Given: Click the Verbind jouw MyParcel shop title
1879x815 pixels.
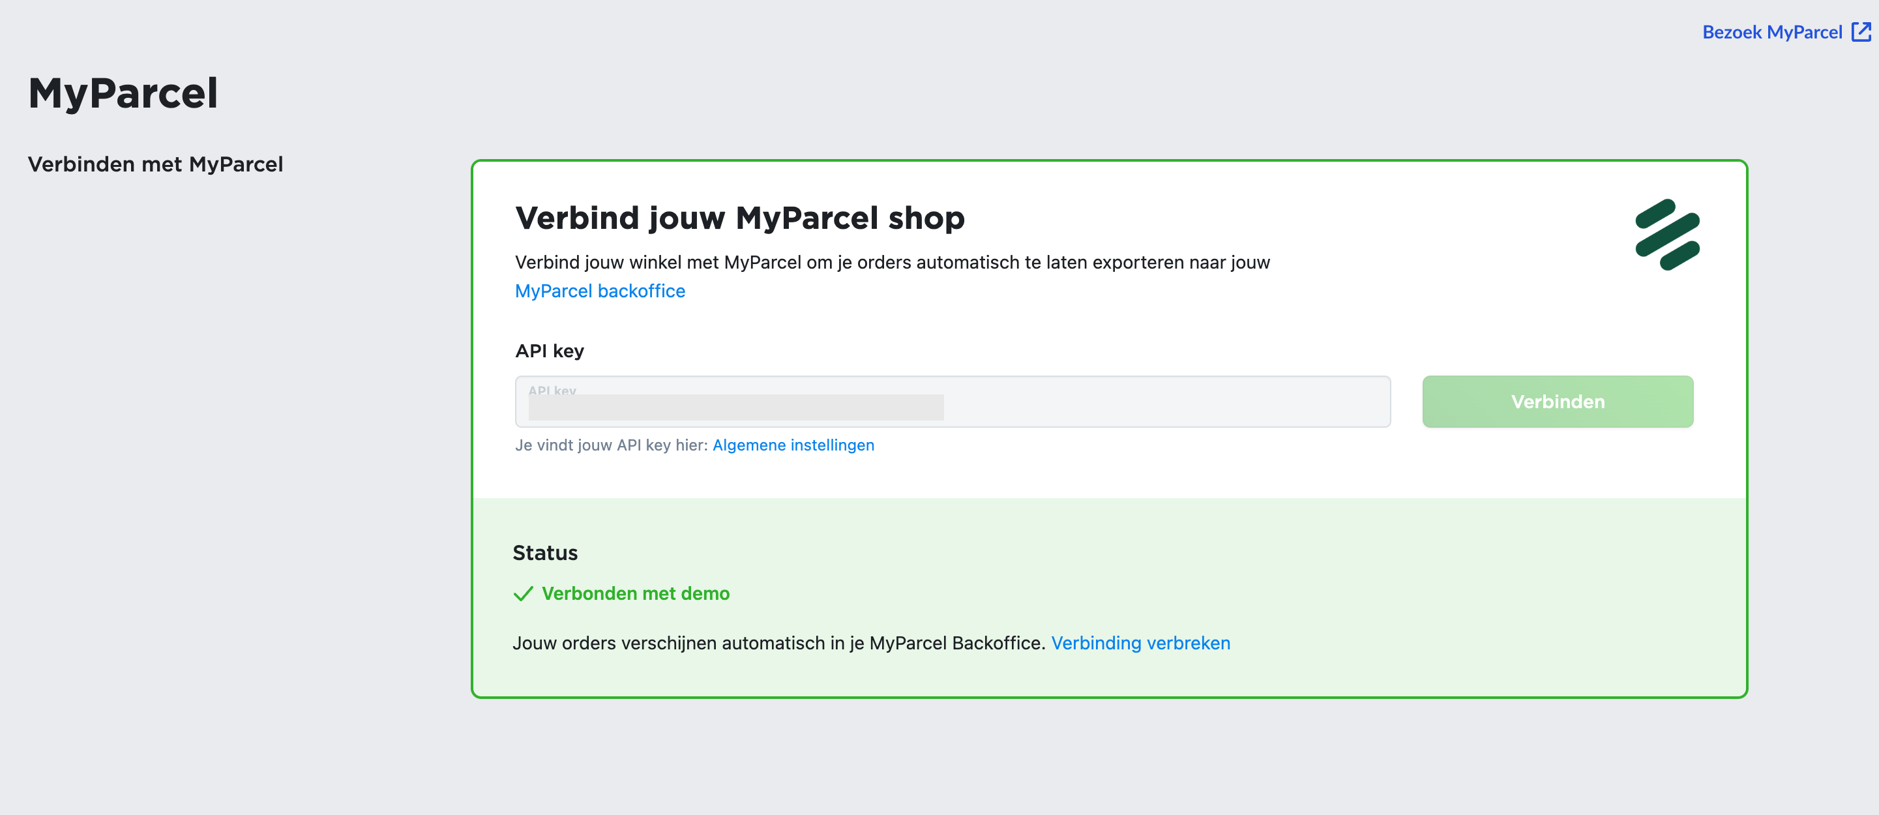Looking at the screenshot, I should point(739,217).
